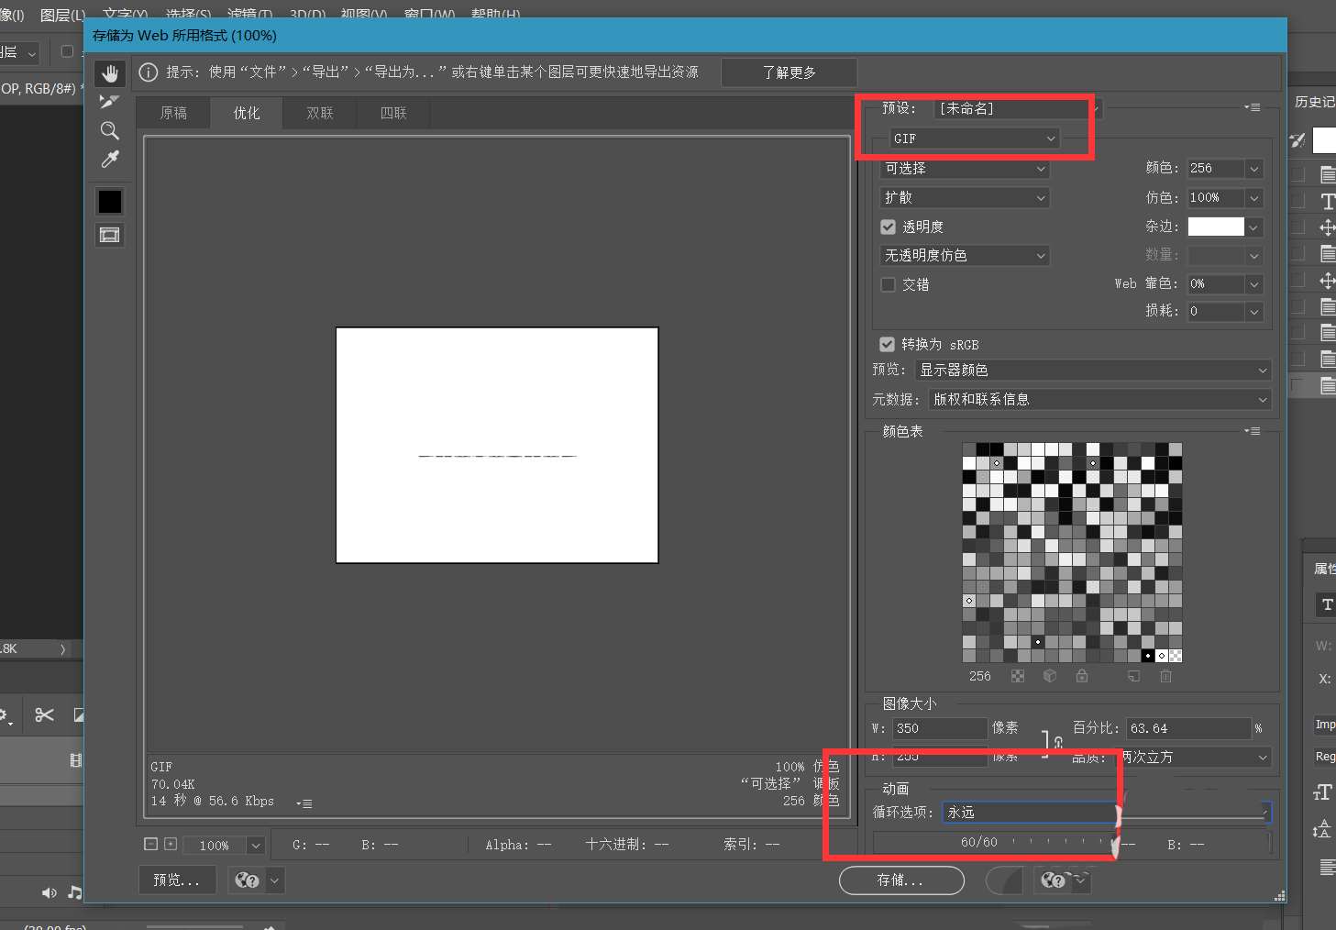Enable the 交错 checkbox

point(888,284)
